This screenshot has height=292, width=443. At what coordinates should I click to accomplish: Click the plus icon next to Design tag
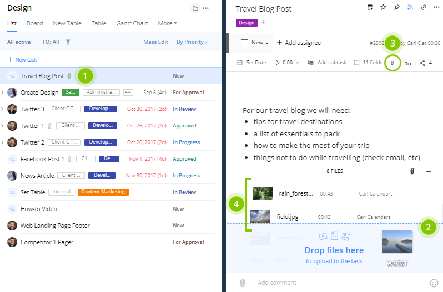(263, 22)
